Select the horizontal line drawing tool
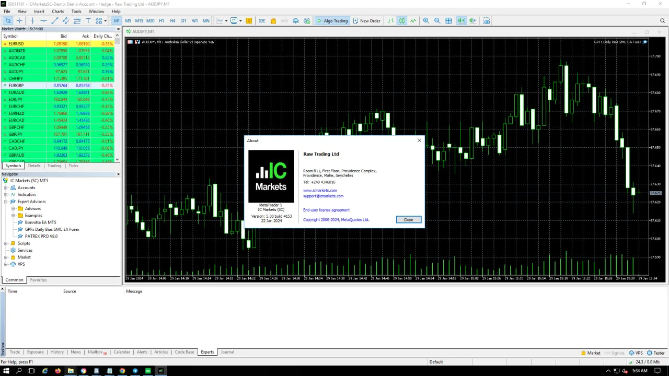Viewport: 669px width, 376px height. (x=43, y=21)
